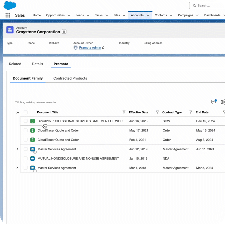The height and width of the screenshot is (225, 225).
Task: Switch to the Details tab
Action: coord(37,64)
